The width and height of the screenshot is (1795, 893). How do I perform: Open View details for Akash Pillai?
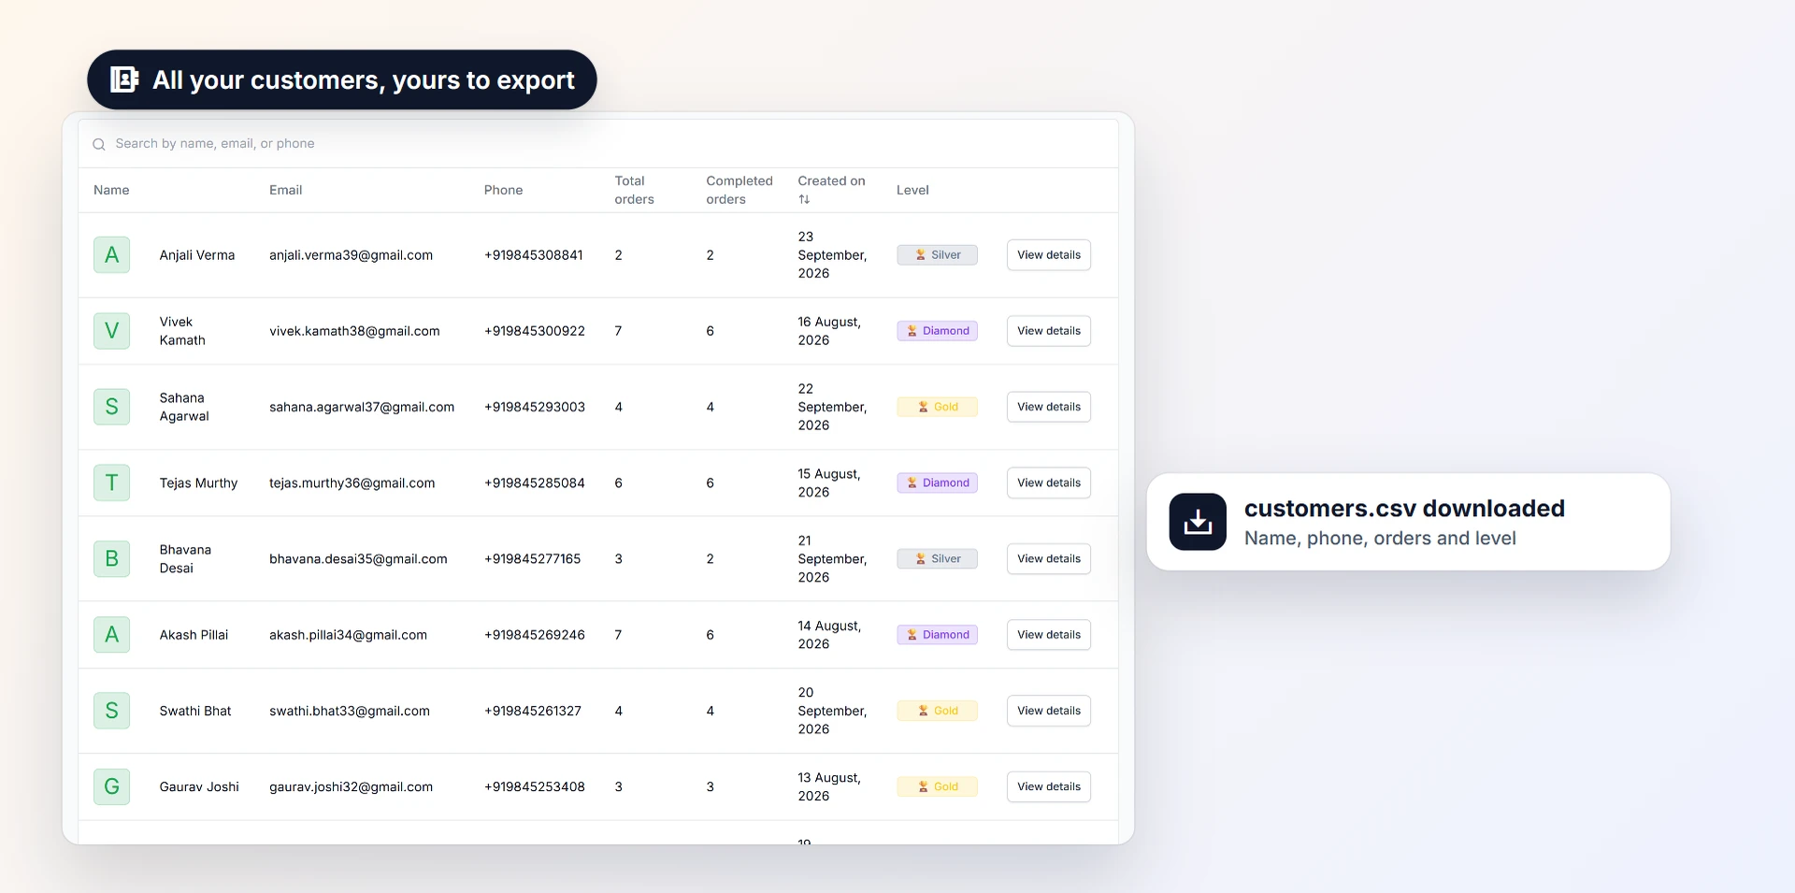click(x=1049, y=635)
